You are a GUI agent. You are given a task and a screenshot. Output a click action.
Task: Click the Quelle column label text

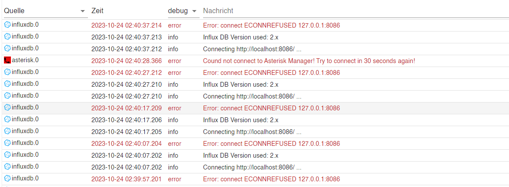tap(14, 11)
